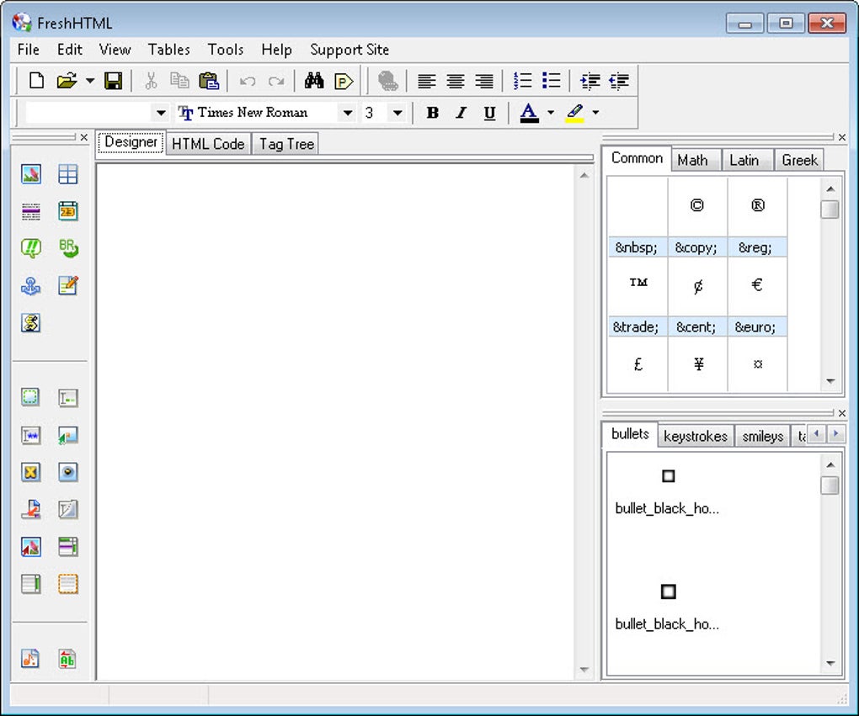
Task: Insert script using the yellow scroll icon
Action: click(30, 322)
